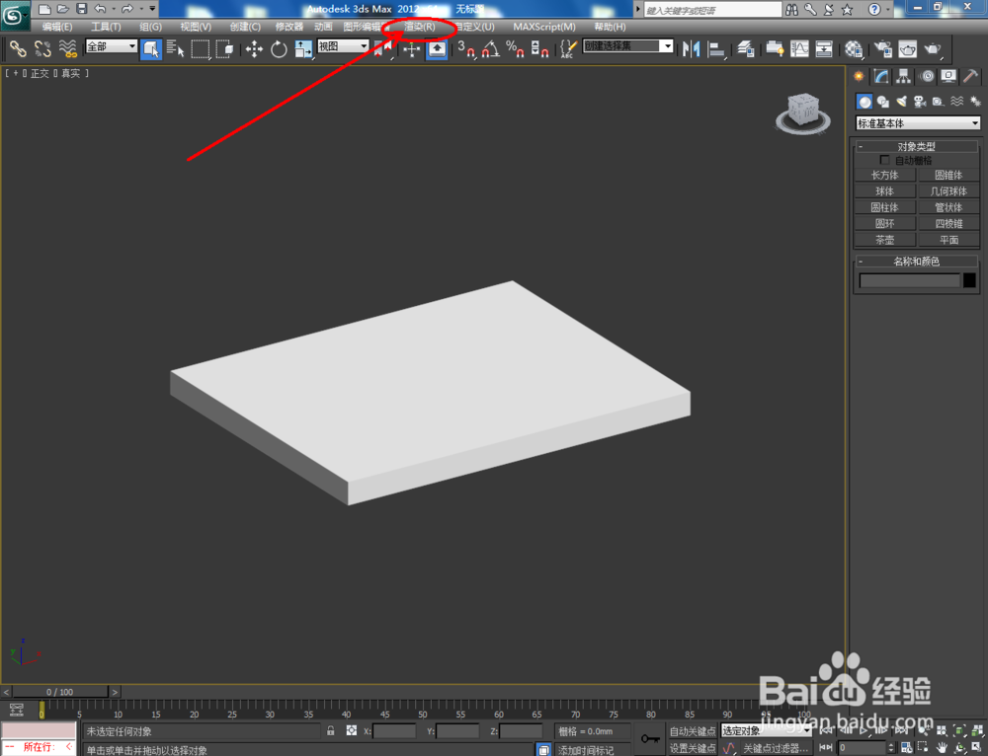
Task: Click the Redo arrow icon
Action: coord(127,9)
